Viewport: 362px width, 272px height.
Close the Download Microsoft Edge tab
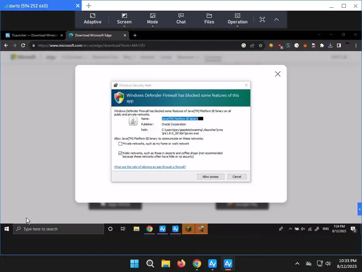(125, 35)
